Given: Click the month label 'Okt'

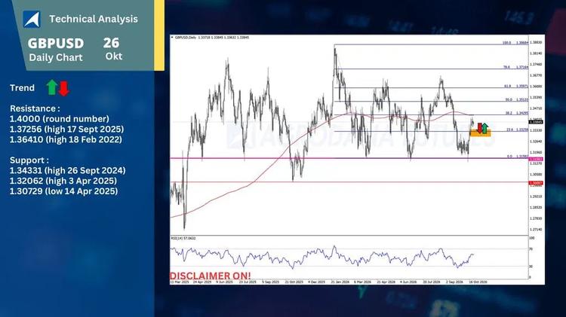Looking at the screenshot, I should (114, 56).
